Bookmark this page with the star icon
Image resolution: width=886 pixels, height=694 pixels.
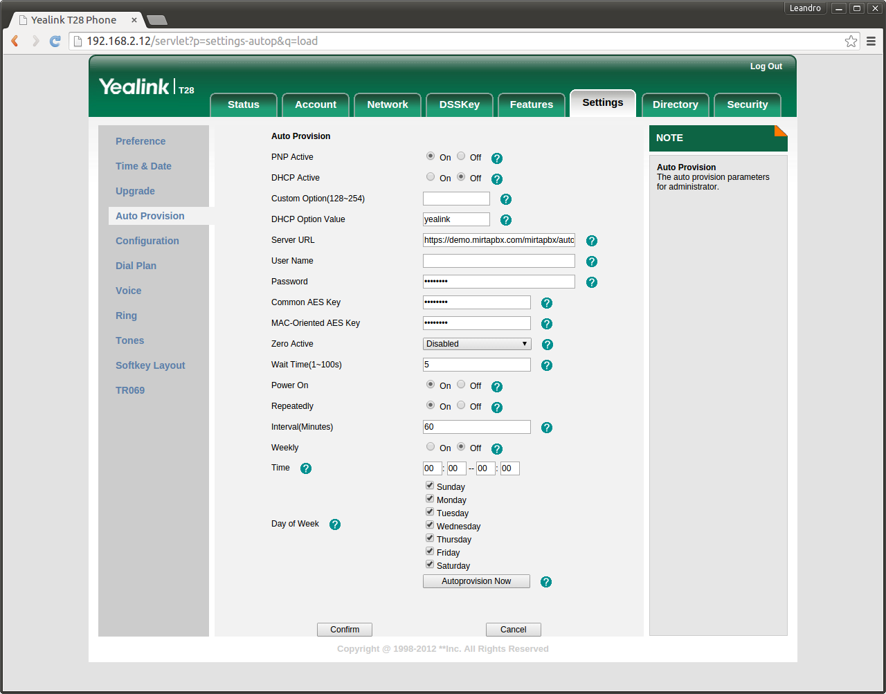(x=851, y=42)
